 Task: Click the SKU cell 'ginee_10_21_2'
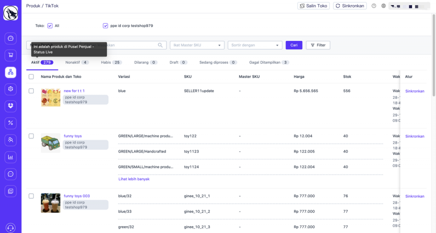click(x=197, y=212)
